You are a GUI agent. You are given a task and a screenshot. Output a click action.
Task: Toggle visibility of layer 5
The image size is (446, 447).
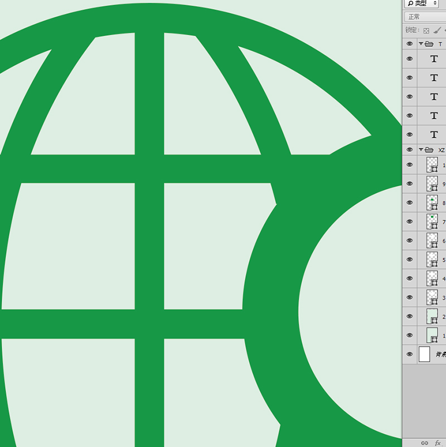pos(410,259)
